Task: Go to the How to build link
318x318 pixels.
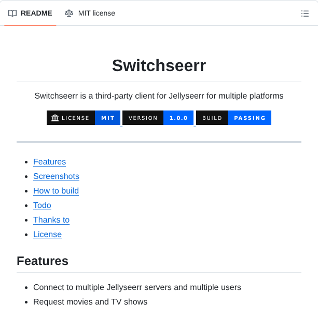Action: pos(56,191)
